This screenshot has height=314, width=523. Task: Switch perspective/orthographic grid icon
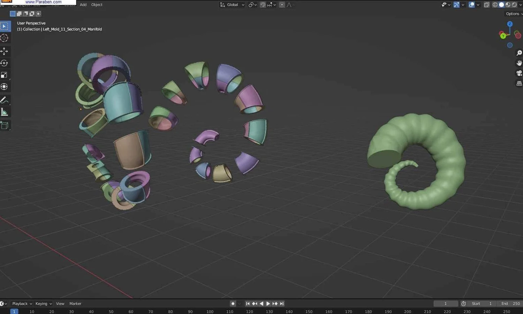point(519,83)
